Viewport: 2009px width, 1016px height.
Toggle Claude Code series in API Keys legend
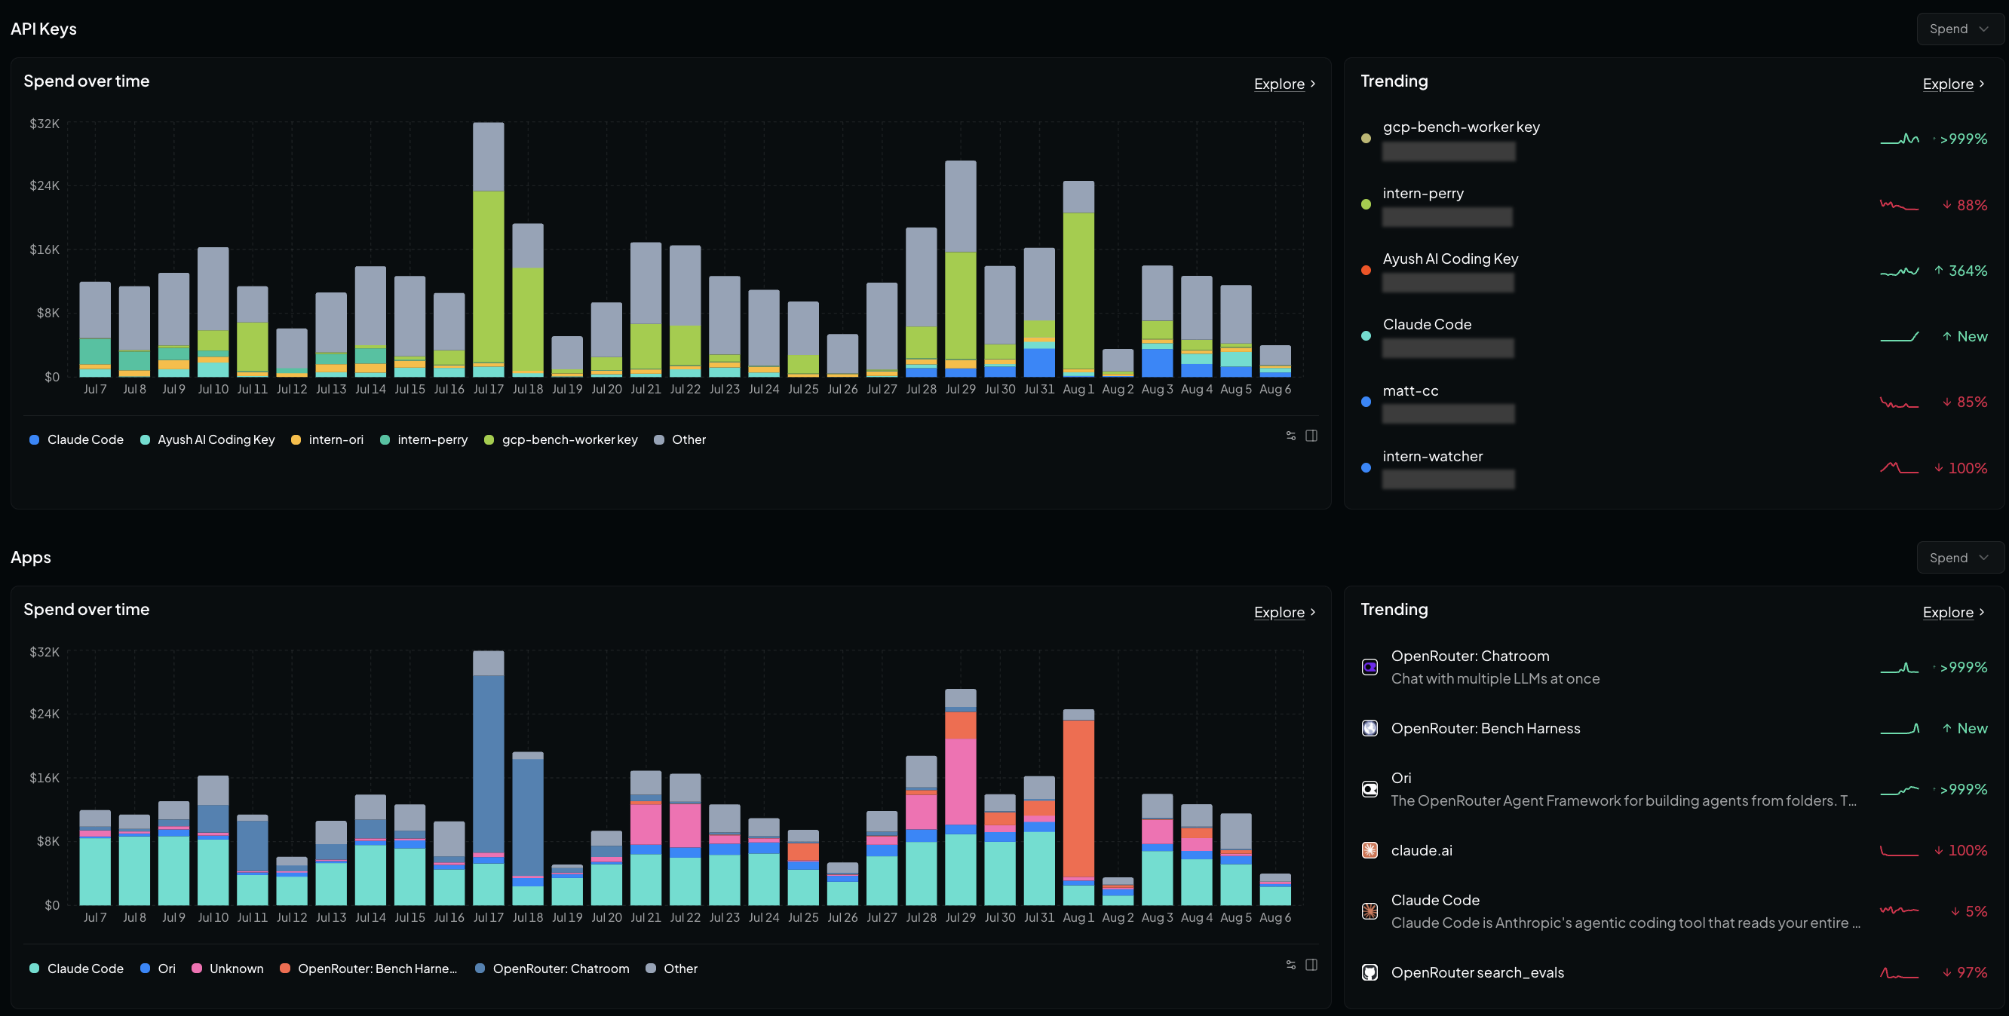pos(76,439)
